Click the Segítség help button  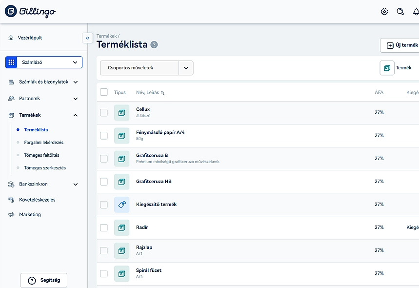[x=43, y=280]
